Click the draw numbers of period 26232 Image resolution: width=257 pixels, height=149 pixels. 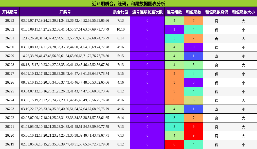(x=65, y=29)
